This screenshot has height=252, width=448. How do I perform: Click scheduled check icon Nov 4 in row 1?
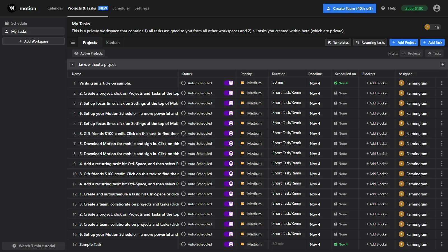[x=336, y=83]
